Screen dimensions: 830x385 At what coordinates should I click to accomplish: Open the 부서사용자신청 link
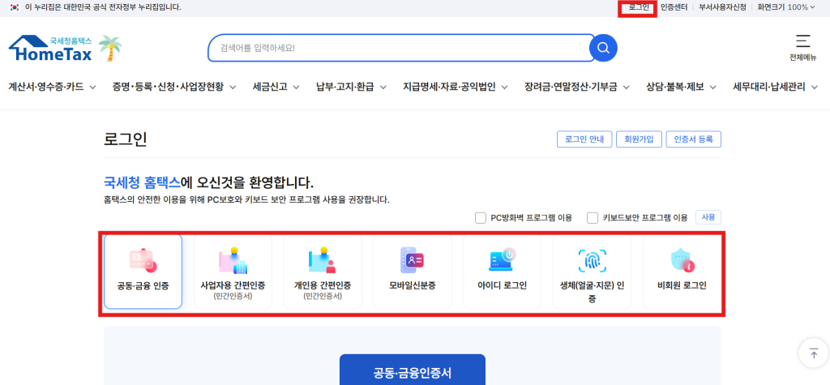point(722,7)
